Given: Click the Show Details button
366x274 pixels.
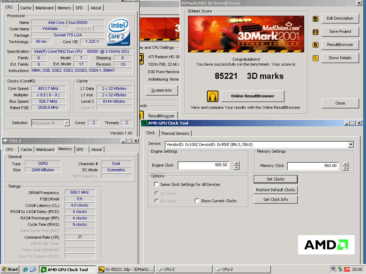Looking at the screenshot, I should coord(340,58).
